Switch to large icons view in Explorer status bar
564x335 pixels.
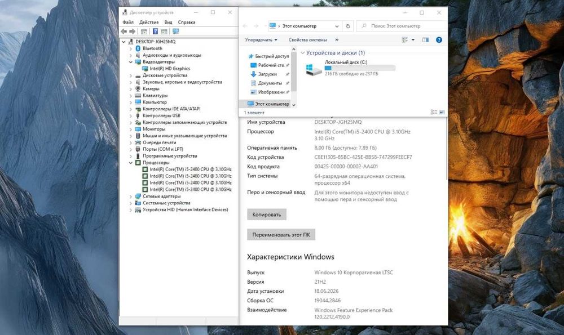coord(442,113)
